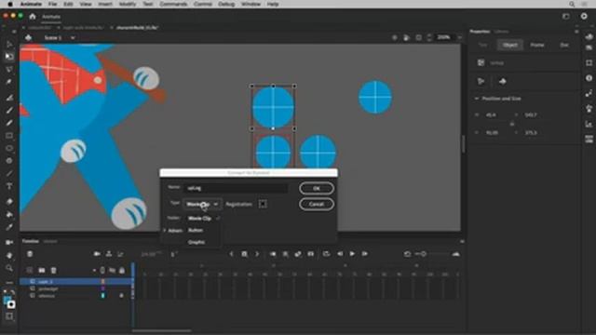Select the top layer in timeline
The image size is (596, 335).
pyautogui.click(x=76, y=281)
